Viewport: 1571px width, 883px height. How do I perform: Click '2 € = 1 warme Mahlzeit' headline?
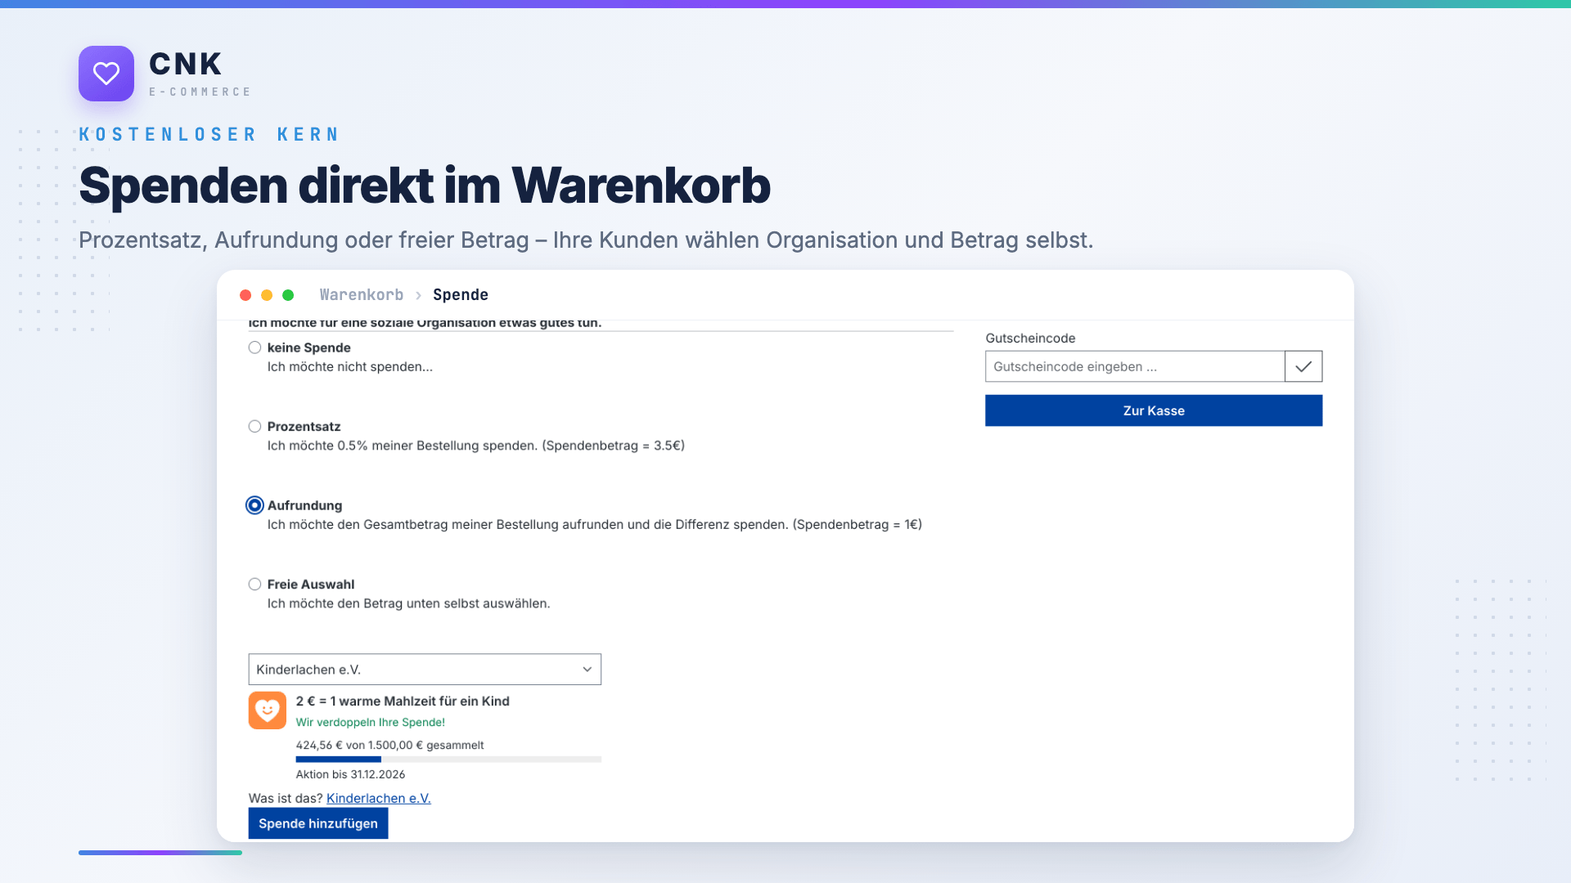[x=403, y=701]
